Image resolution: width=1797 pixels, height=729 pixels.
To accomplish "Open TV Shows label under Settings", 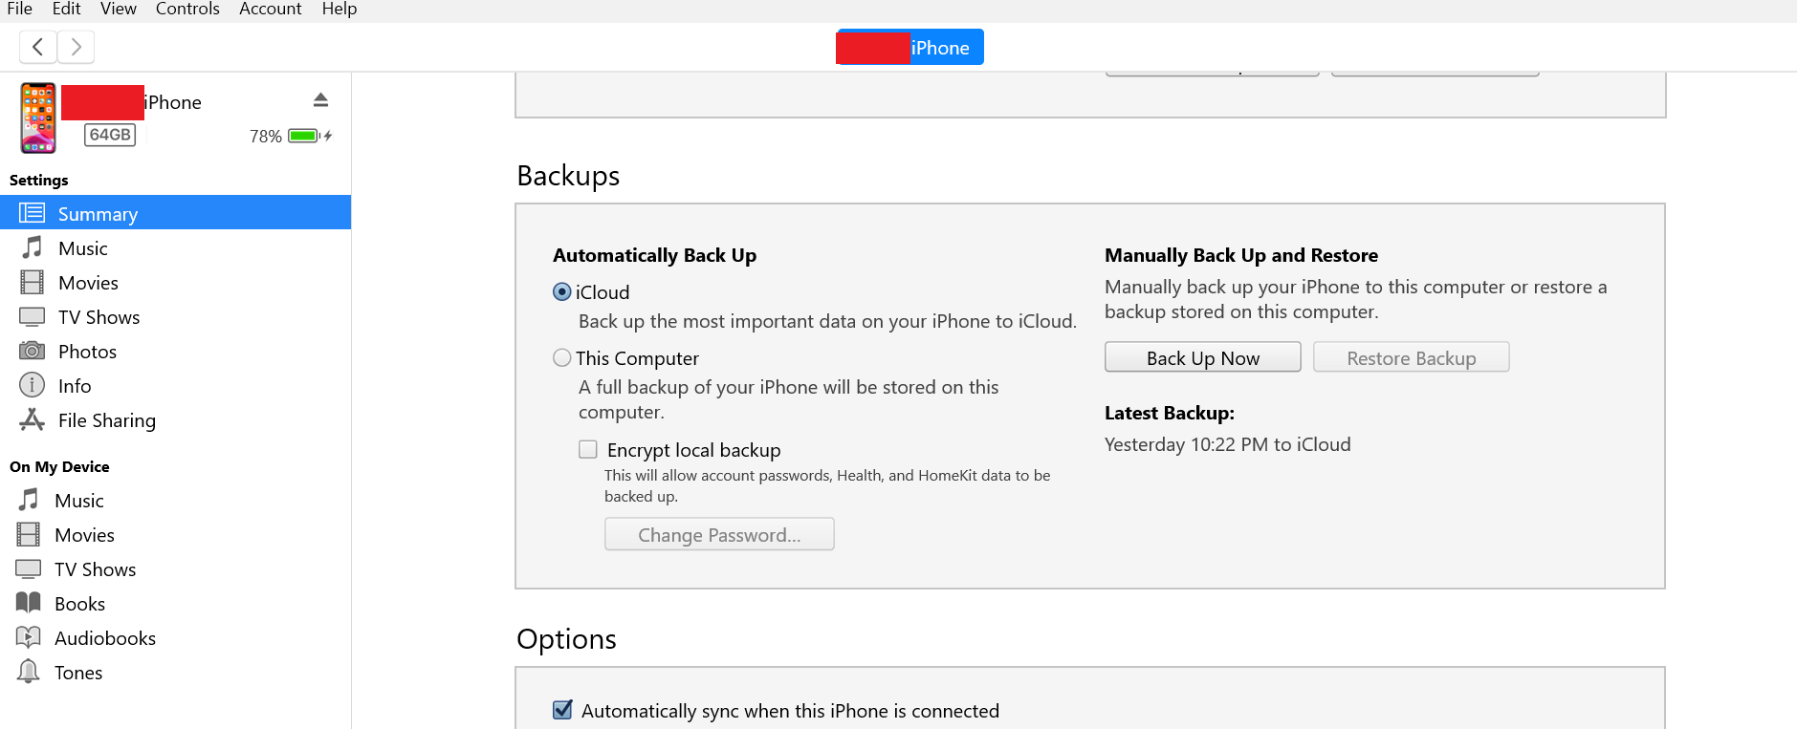I will (99, 317).
